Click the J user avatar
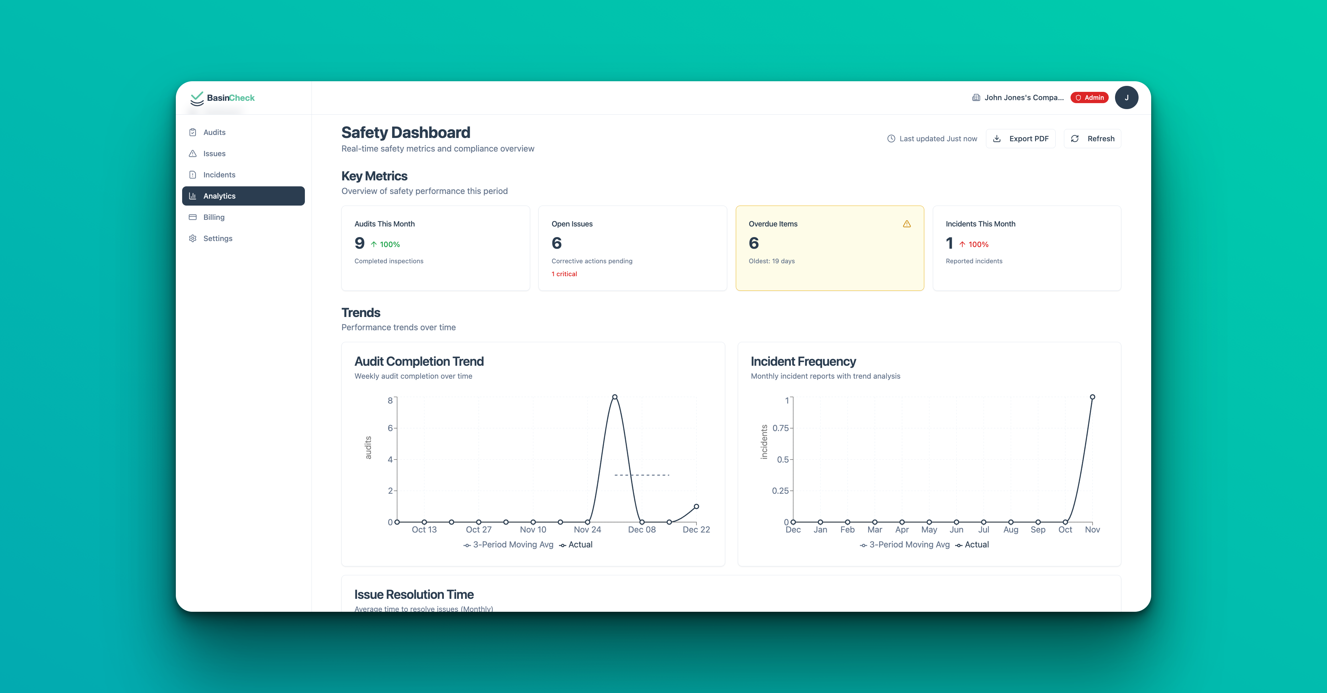The image size is (1327, 693). coord(1127,97)
